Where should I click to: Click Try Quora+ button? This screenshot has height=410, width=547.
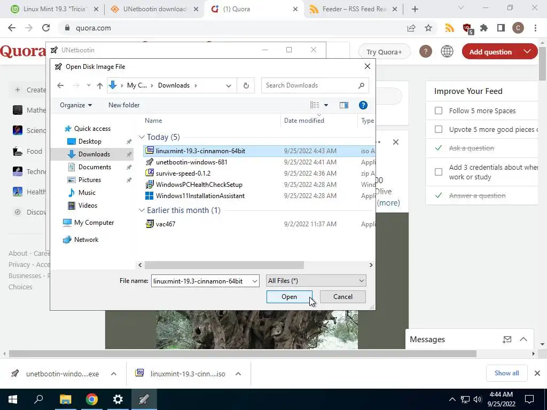click(x=384, y=52)
